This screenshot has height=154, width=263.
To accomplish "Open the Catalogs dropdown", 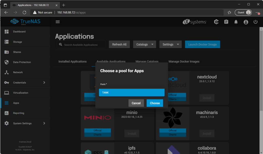I will pyautogui.click(x=145, y=44).
